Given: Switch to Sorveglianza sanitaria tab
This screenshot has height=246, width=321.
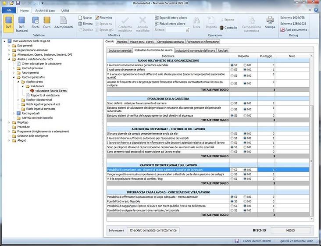Looking at the screenshot, I should (x=170, y=42).
